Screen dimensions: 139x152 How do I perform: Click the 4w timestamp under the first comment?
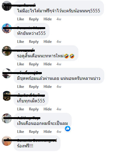coord(59,19)
